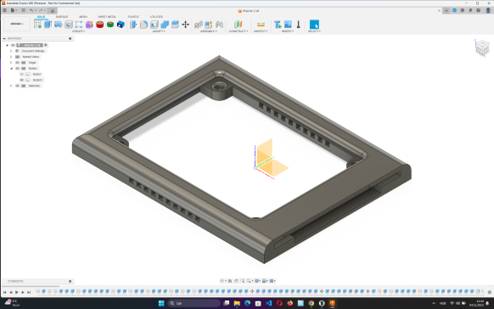
Task: Click the Insert Derive icon
Action: coord(278,25)
